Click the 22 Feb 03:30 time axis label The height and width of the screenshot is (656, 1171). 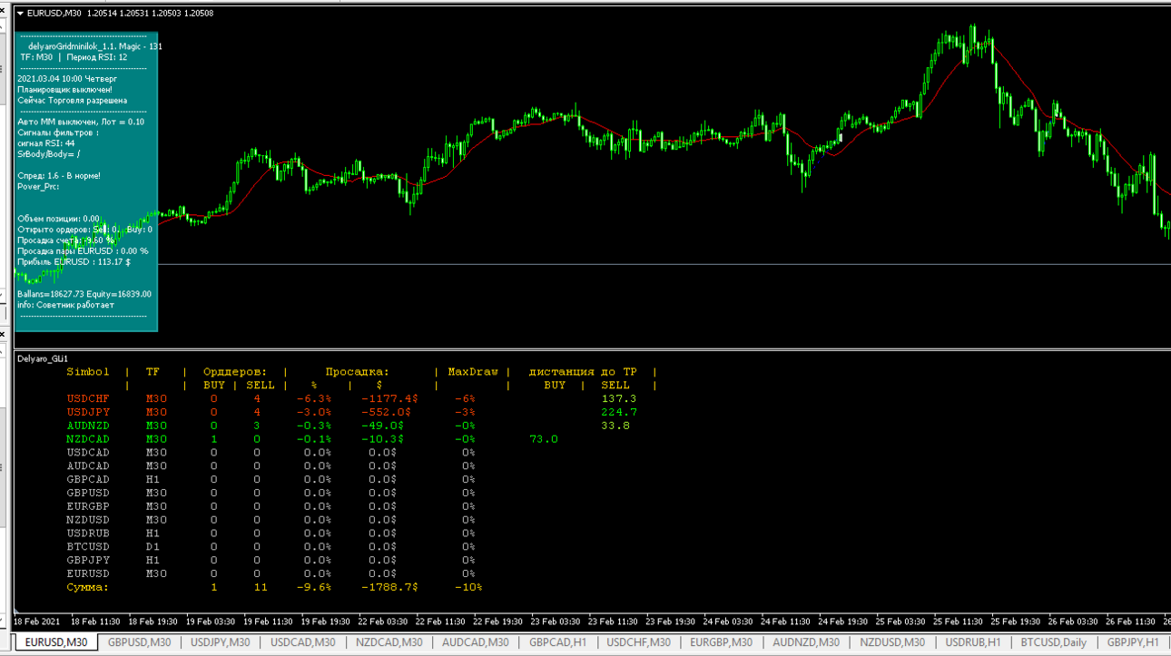pyautogui.click(x=383, y=622)
